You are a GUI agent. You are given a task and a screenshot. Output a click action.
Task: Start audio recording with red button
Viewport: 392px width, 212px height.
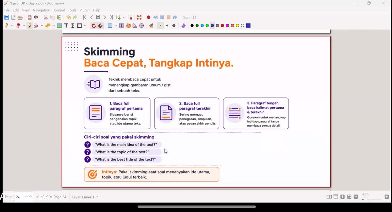[148, 17]
